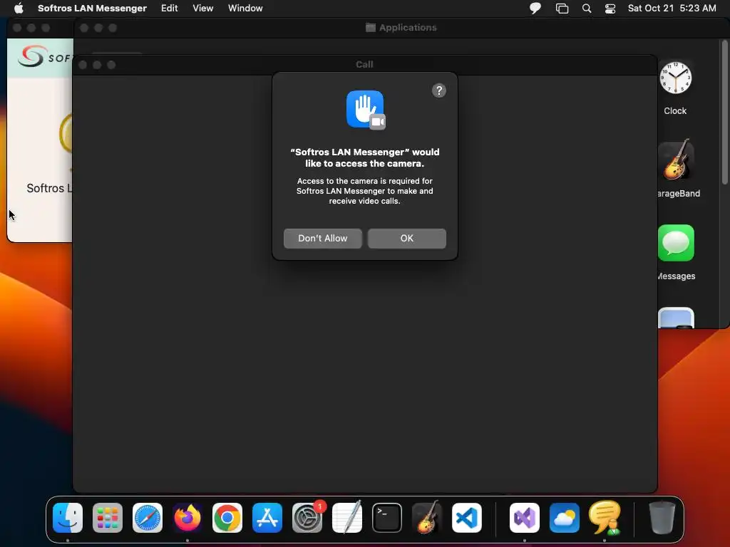The image size is (730, 547).
Task: Open the Edit menu
Action: click(170, 8)
